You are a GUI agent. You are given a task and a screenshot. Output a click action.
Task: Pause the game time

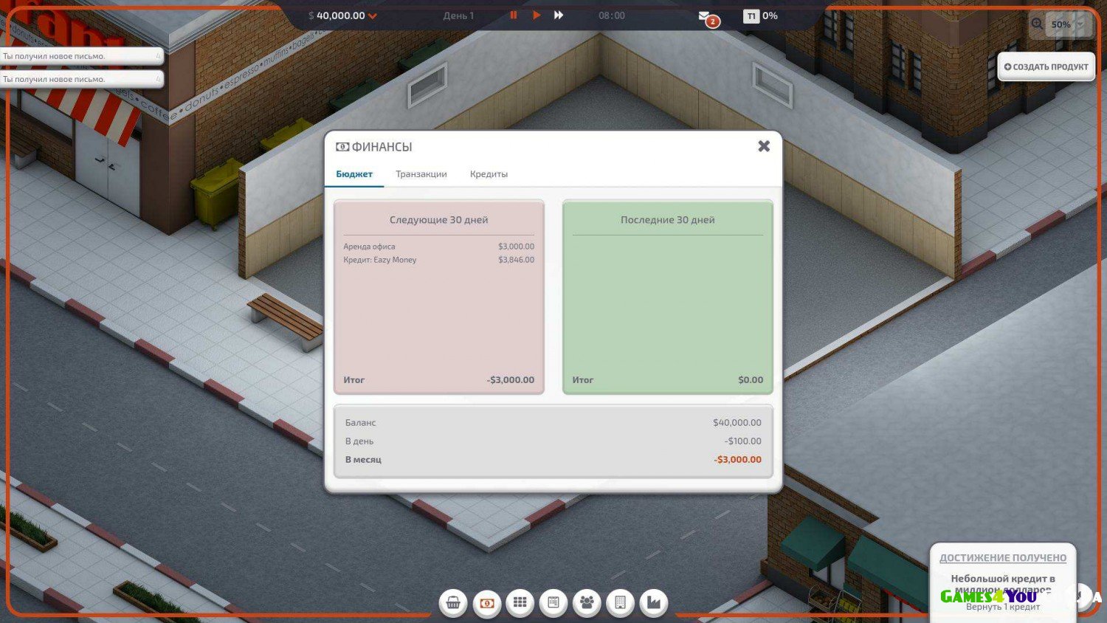[514, 16]
